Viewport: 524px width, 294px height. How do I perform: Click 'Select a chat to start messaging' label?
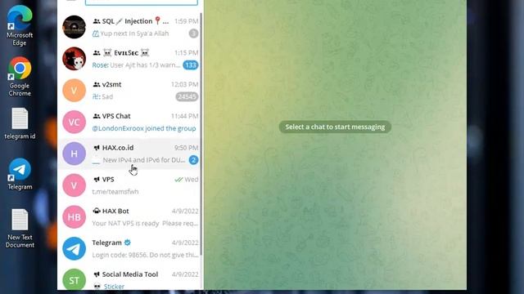click(335, 127)
